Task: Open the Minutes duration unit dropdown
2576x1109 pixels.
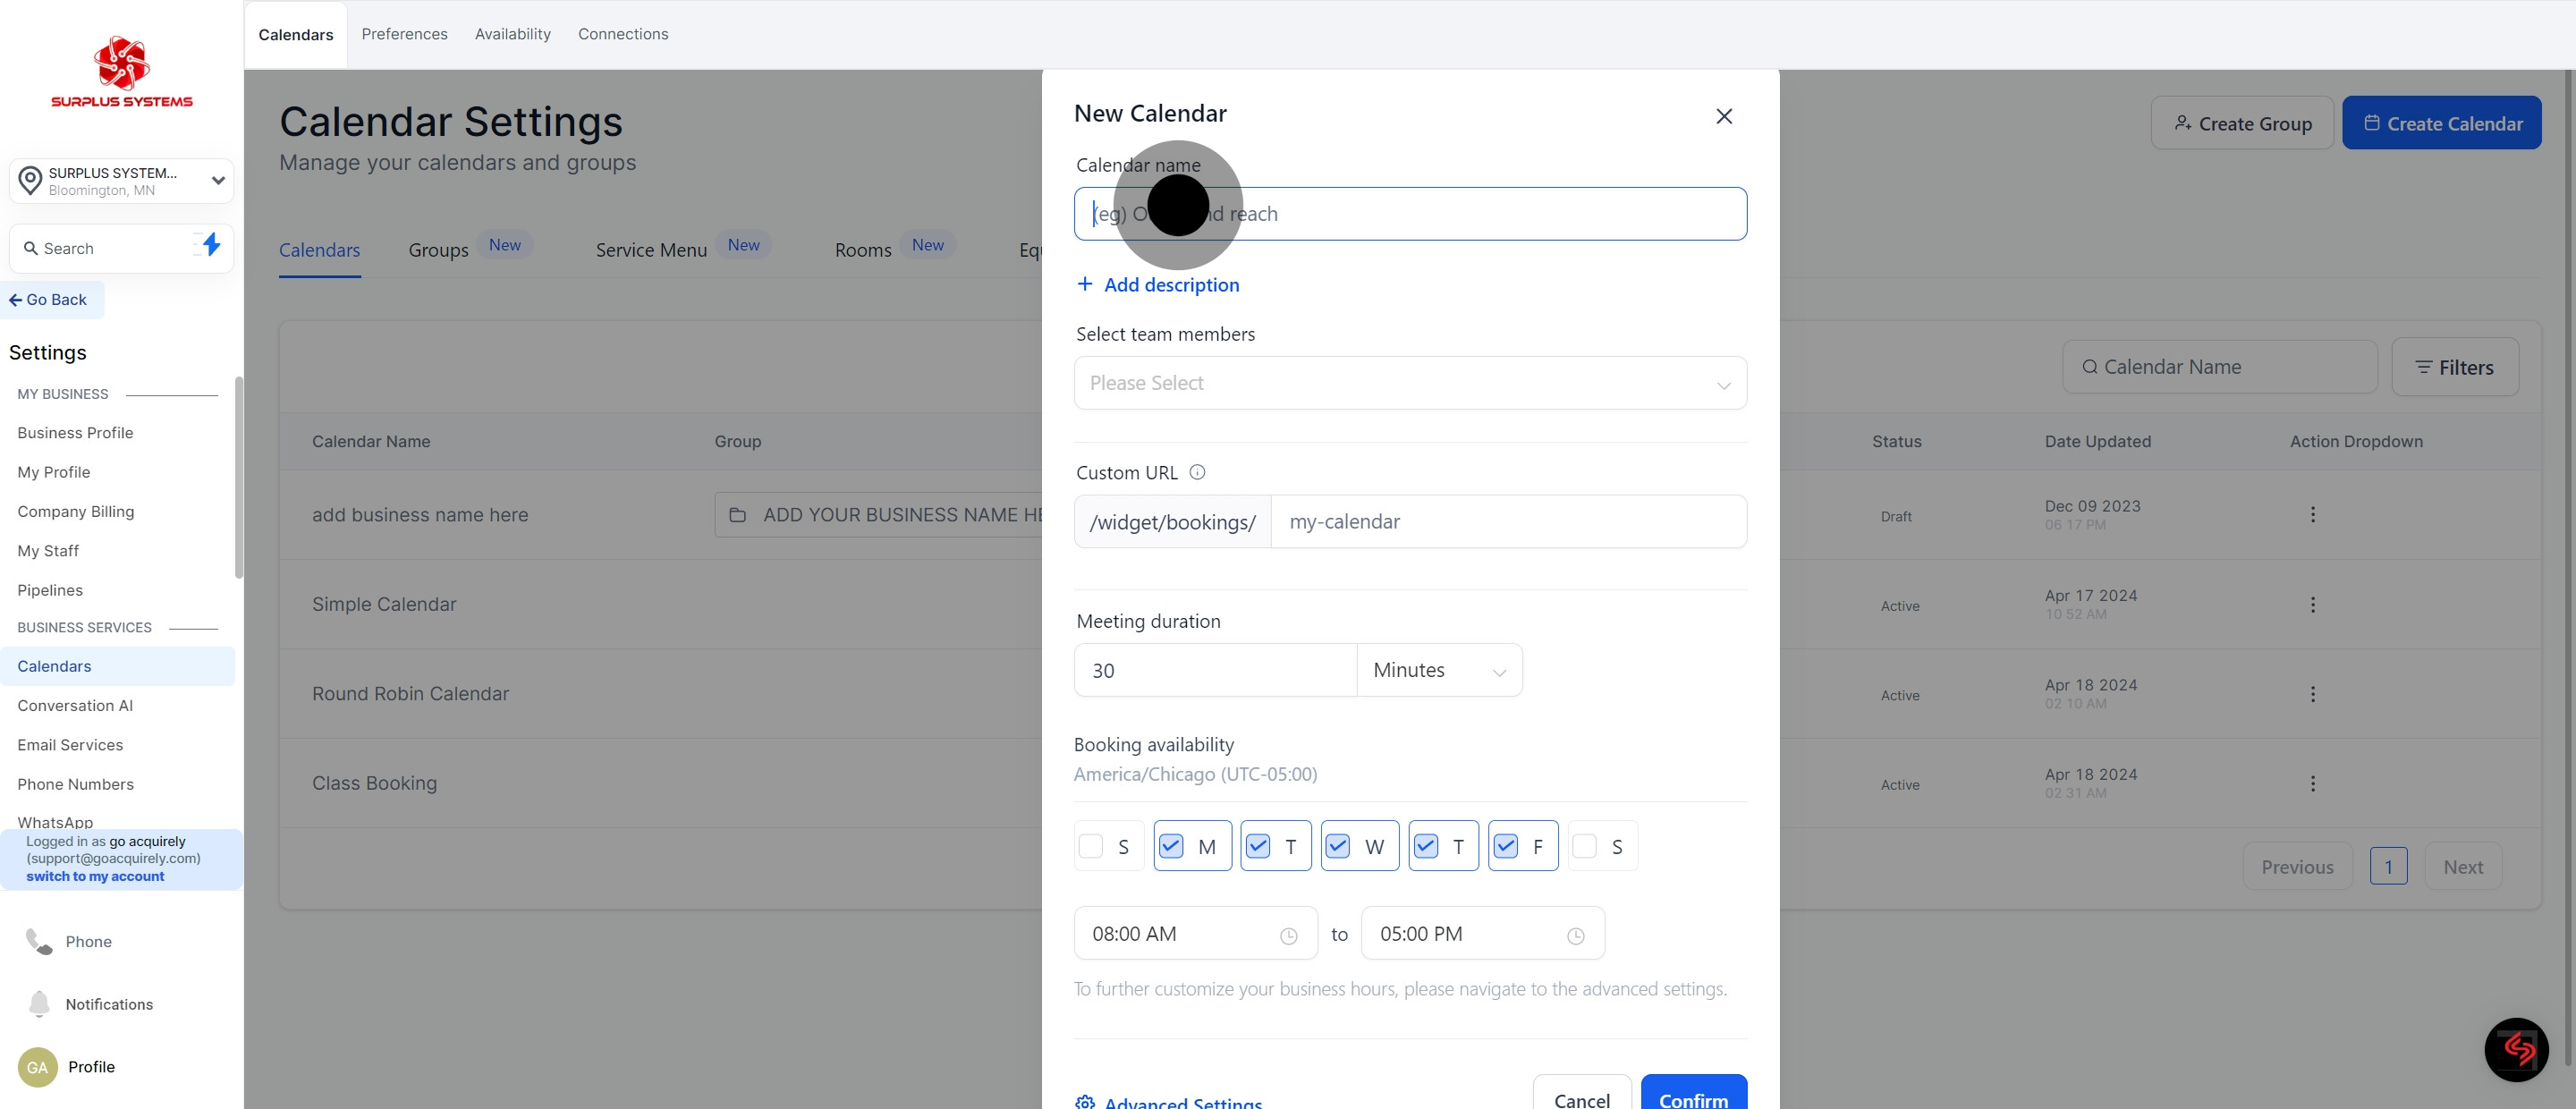Action: point(1438,670)
